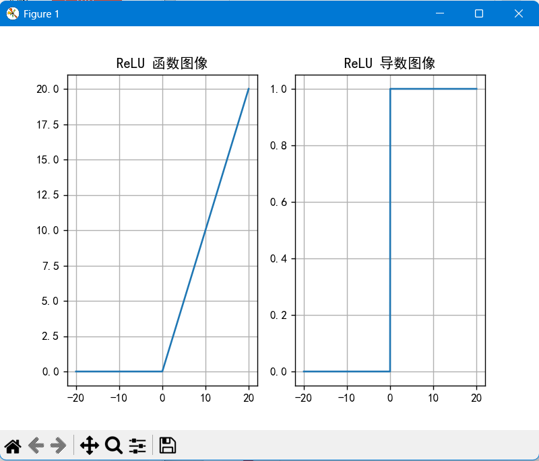The width and height of the screenshot is (539, 461).
Task: Go back to previous view arrow
Action: pyautogui.click(x=36, y=446)
